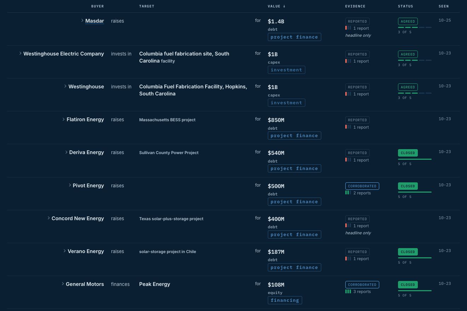Click the TARGET column header
The height and width of the screenshot is (311, 467).
(147, 6)
